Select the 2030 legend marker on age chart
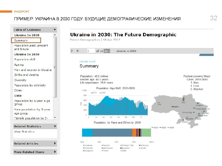222x166 pixels. tap(100, 93)
